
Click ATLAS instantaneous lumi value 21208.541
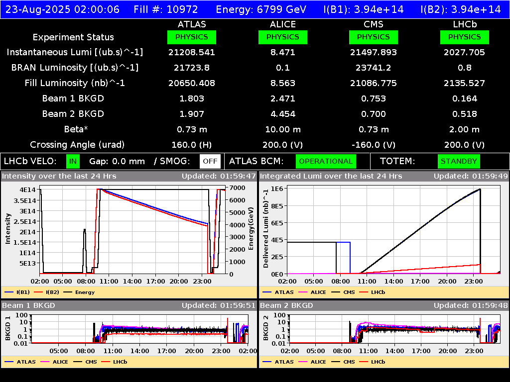(x=192, y=52)
